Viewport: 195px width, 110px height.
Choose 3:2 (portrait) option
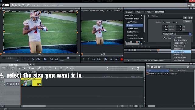(x=178, y=49)
